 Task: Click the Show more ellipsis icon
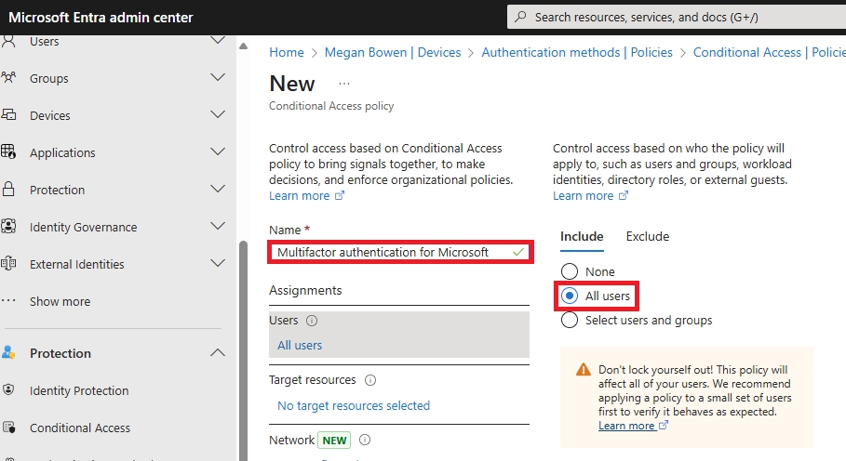8,300
